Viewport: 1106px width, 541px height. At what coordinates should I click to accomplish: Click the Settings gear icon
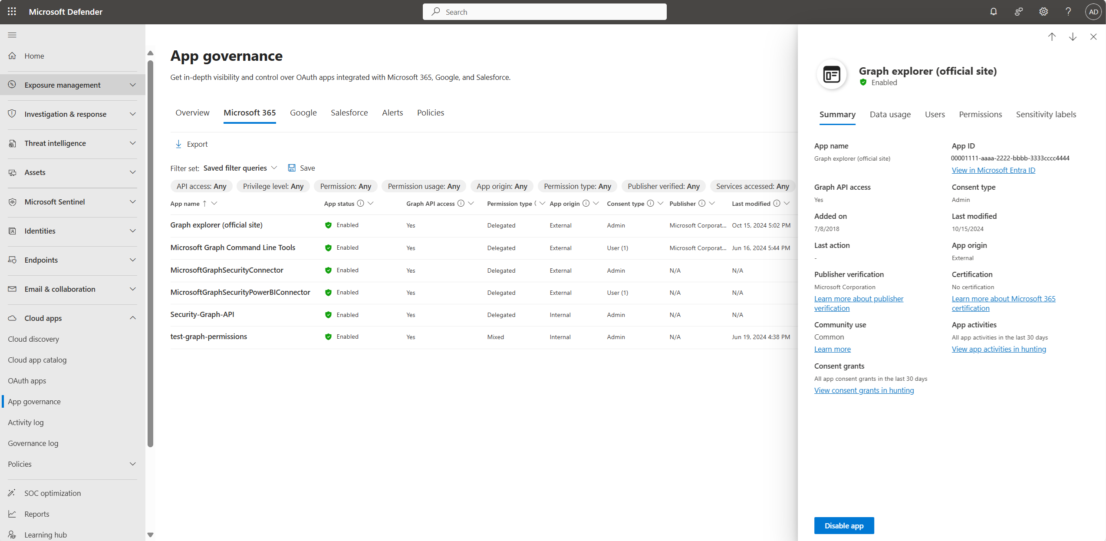coord(1043,12)
